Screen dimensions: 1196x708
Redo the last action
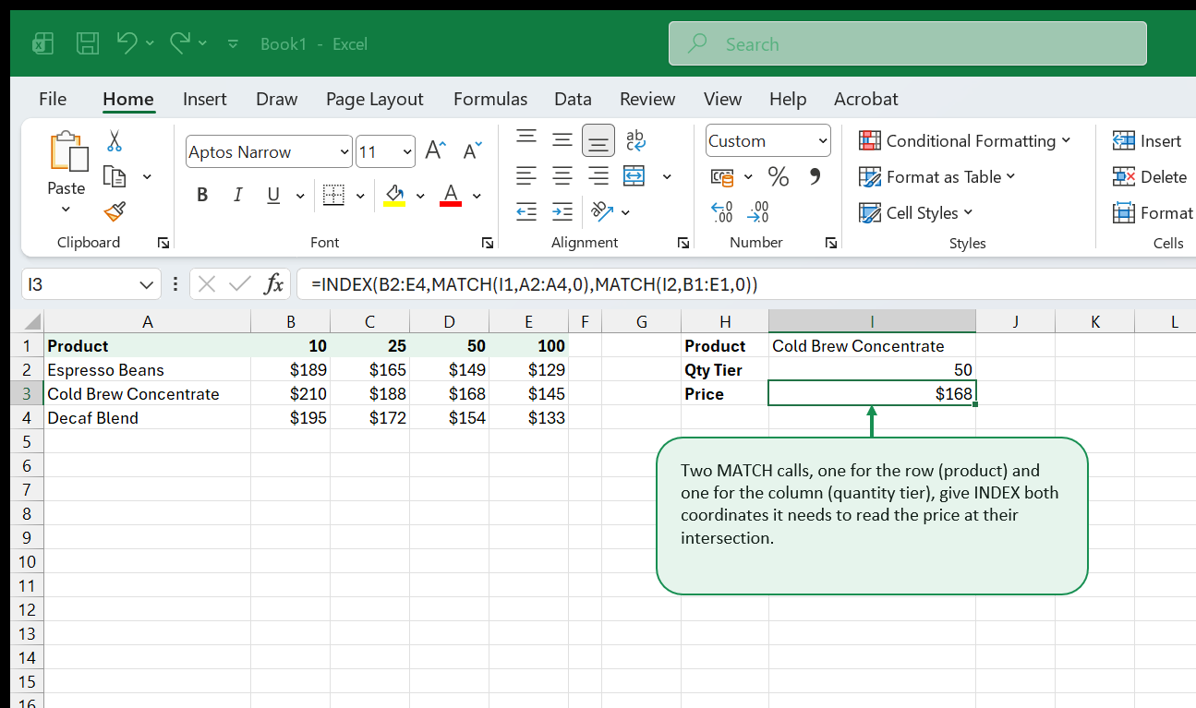[x=180, y=42]
